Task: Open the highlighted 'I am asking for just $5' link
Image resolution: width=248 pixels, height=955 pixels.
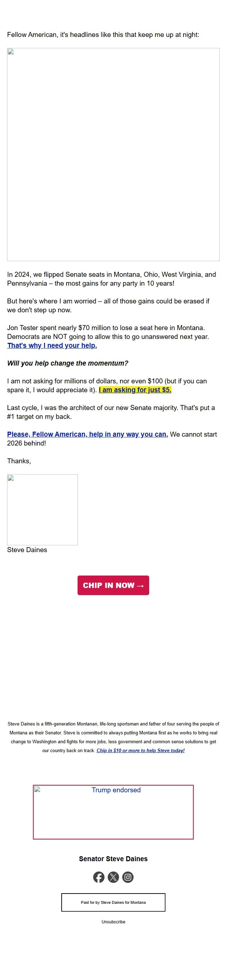Action: point(135,390)
